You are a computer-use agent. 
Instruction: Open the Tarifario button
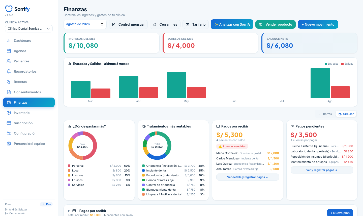(x=196, y=24)
